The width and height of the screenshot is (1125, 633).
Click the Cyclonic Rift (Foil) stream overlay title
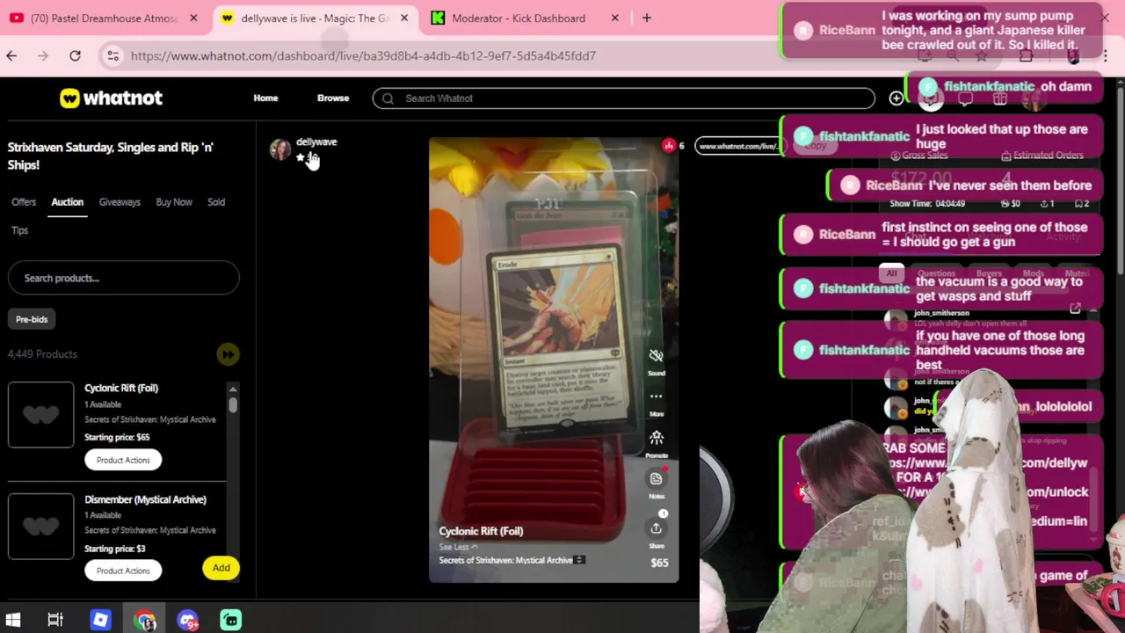pos(481,531)
